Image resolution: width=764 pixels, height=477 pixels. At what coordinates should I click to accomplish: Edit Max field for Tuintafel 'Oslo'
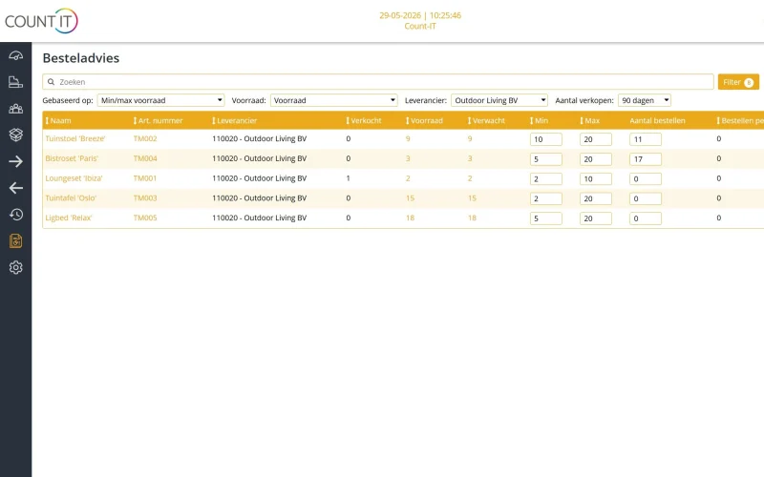coord(595,198)
